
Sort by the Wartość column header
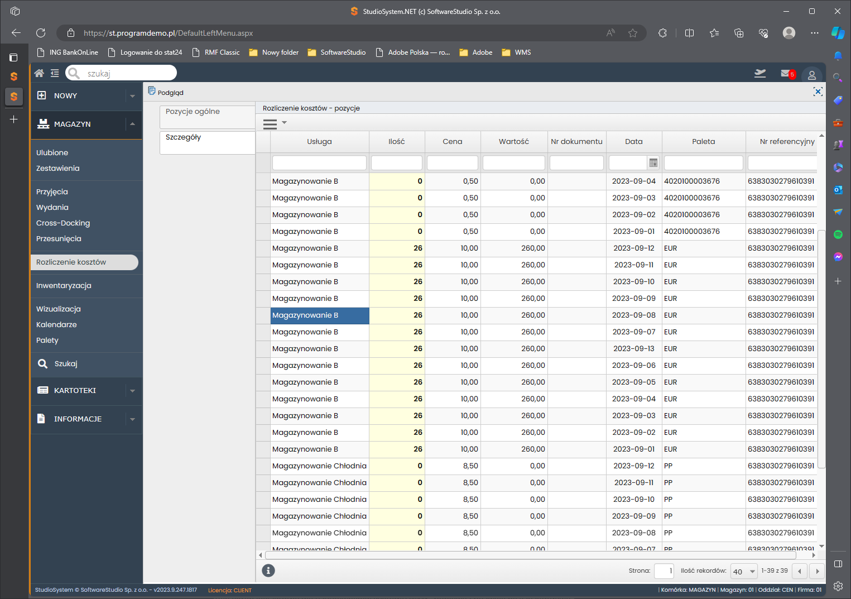click(514, 142)
